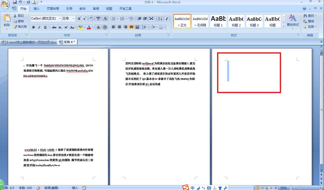Image resolution: width=324 pixels, height=190 pixels.
Task: Click the Clear Formatting eraser icon
Action: tap(91, 19)
